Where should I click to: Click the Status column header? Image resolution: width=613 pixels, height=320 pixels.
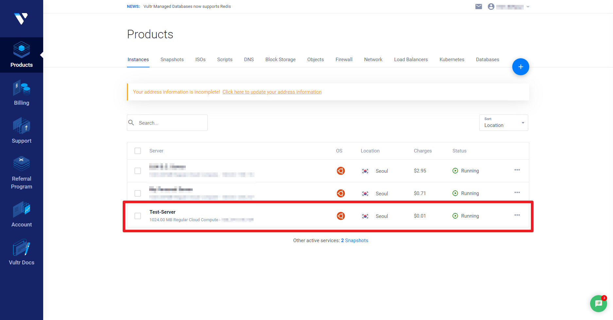pos(460,151)
